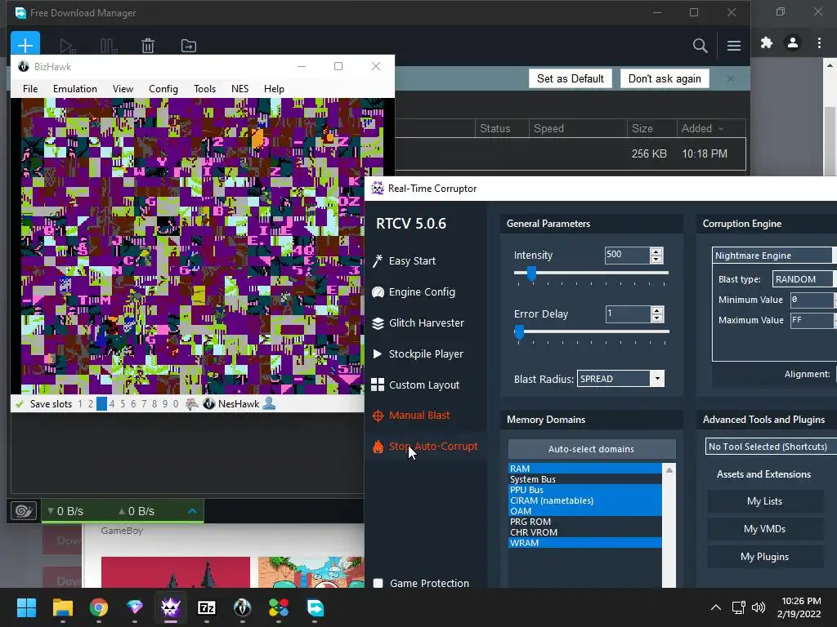
Task: Open My Plugins in RTCV
Action: point(765,557)
